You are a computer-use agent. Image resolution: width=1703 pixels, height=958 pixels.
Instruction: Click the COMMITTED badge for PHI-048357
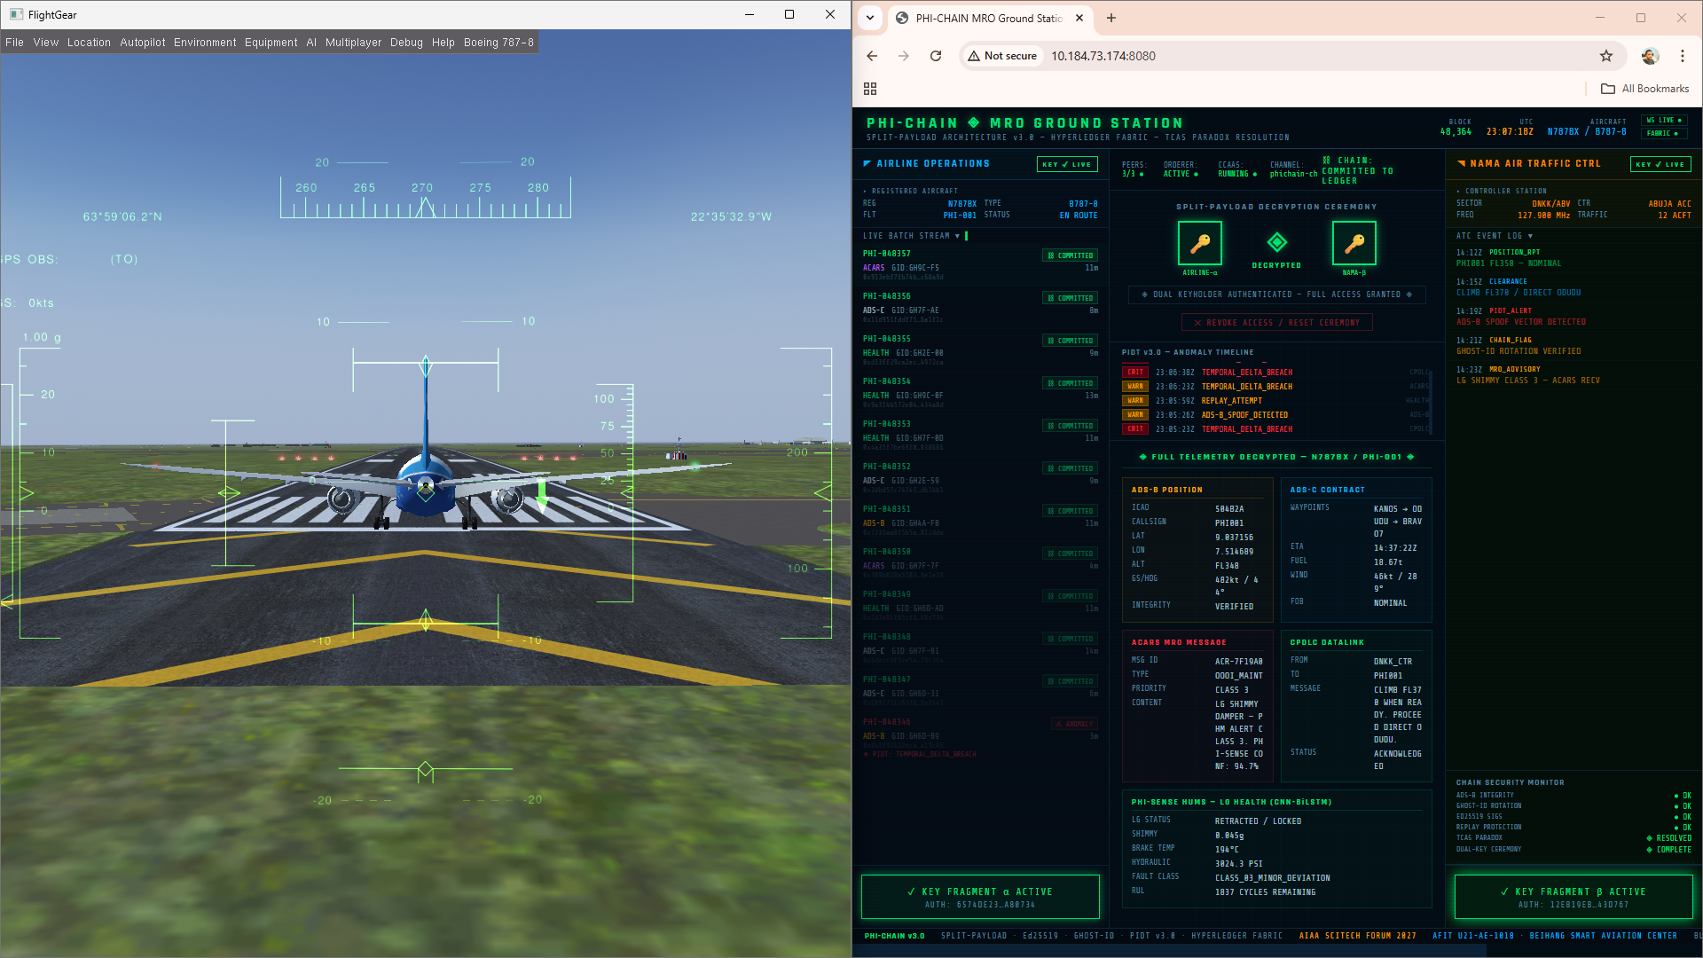pyautogui.click(x=1071, y=255)
